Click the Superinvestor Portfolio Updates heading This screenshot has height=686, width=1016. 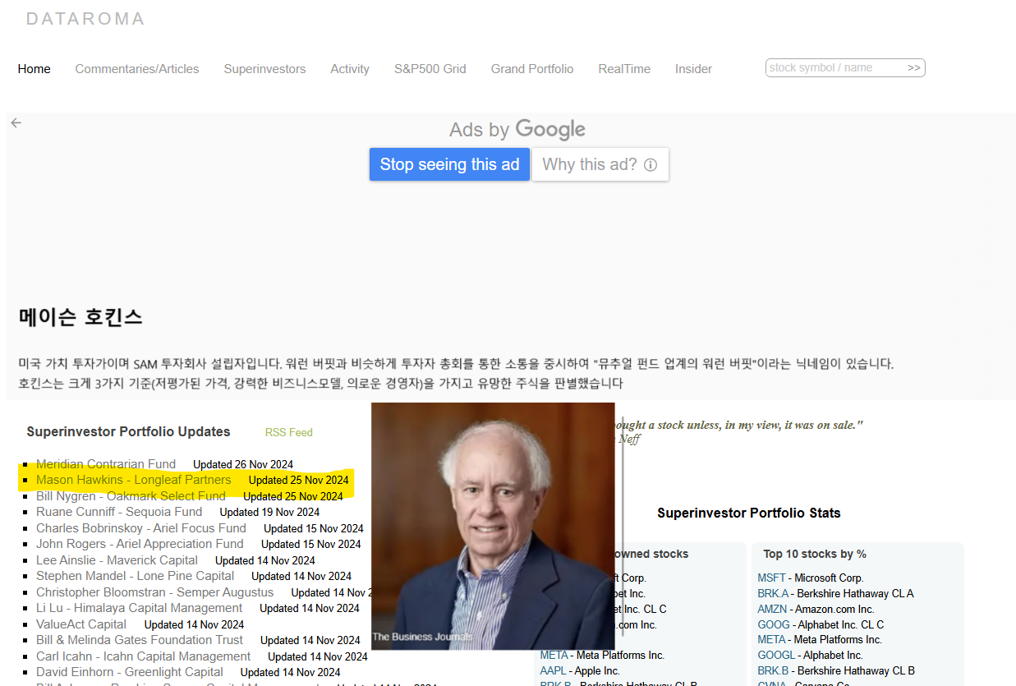pos(128,432)
